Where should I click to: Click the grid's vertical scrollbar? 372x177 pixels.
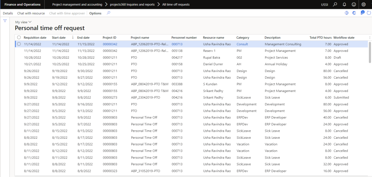click(370, 52)
